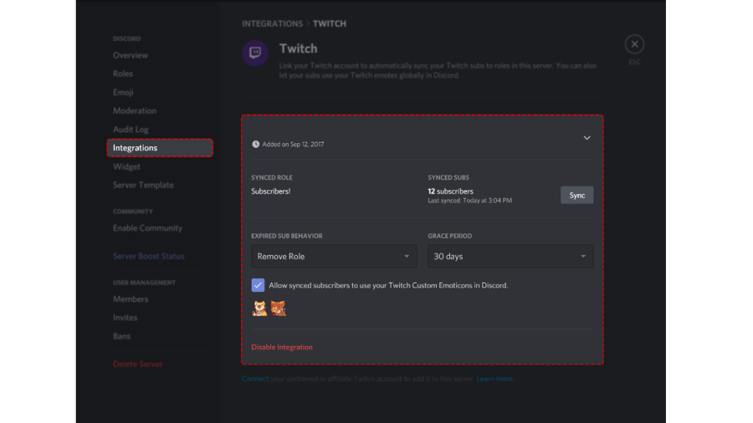
Task: Click the Disable Integration link
Action: (282, 347)
